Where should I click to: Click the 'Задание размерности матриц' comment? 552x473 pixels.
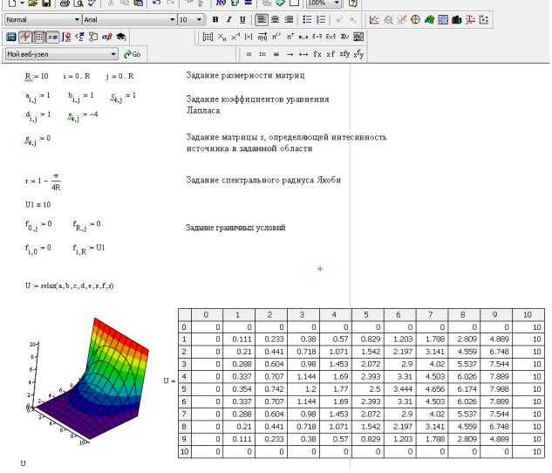coord(245,75)
